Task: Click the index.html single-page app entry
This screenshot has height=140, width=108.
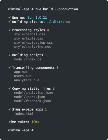Action: (x=24, y=114)
